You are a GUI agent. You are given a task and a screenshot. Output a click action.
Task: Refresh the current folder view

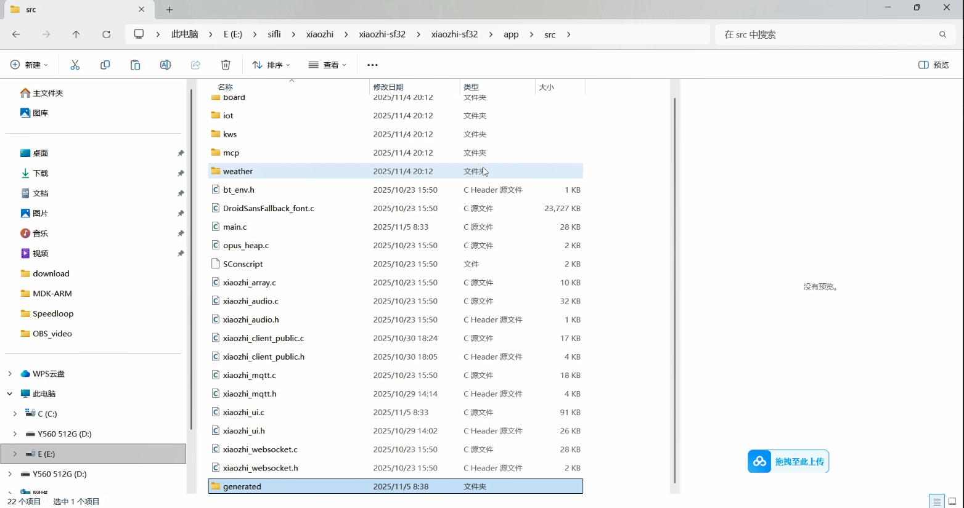[106, 34]
